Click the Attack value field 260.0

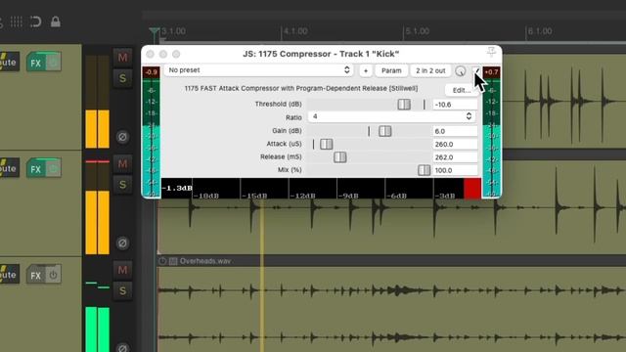(x=455, y=144)
